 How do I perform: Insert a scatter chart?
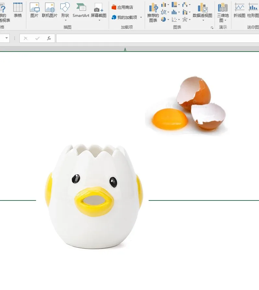[176, 19]
